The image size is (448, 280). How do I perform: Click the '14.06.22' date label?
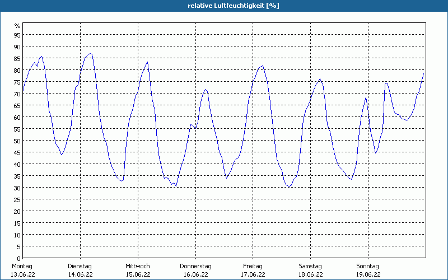tap(80, 274)
